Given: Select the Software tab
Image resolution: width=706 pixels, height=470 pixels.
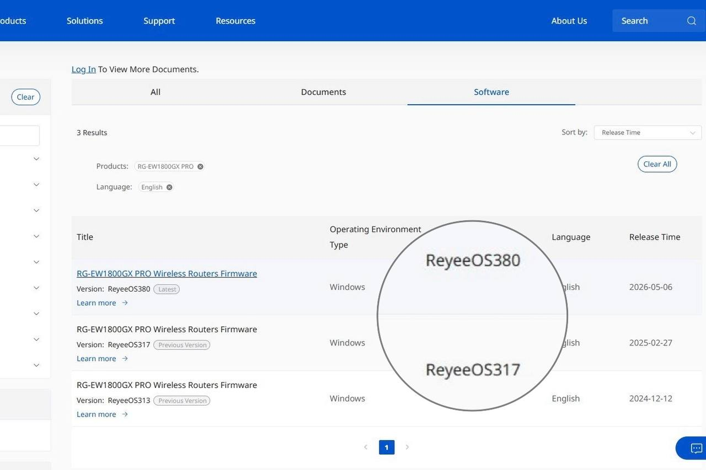Looking at the screenshot, I should 491,92.
